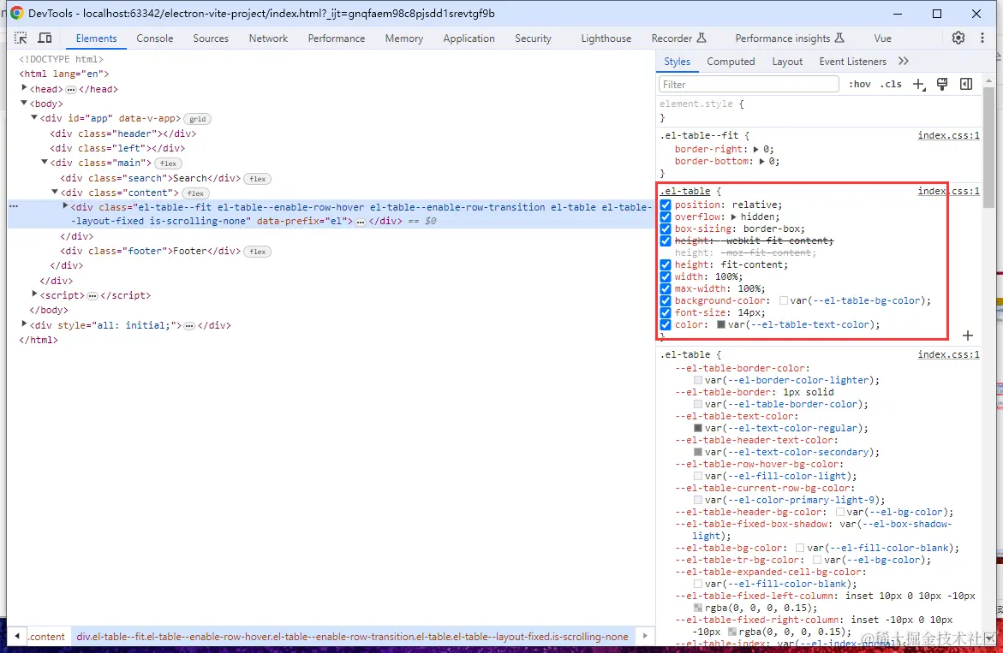Collapse the body element node
The height and width of the screenshot is (653, 1003).
24,103
